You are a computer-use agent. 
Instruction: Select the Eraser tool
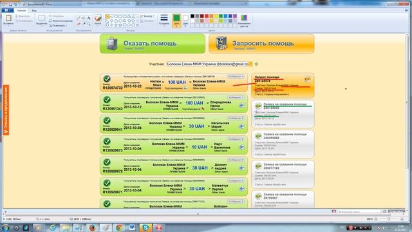79,24
